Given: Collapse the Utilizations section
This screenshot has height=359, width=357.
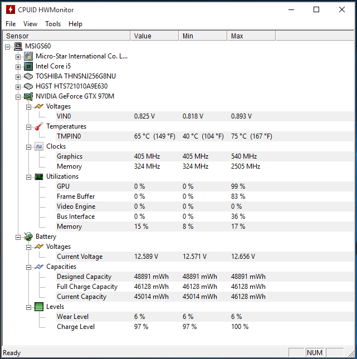Looking at the screenshot, I should tap(28, 177).
